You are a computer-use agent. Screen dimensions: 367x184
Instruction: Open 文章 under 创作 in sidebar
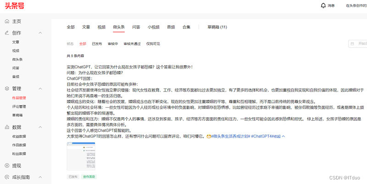click(x=16, y=42)
